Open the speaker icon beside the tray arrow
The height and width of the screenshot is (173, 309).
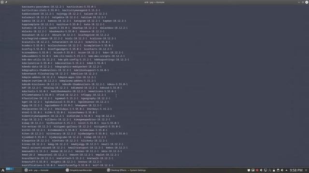click(x=282, y=170)
